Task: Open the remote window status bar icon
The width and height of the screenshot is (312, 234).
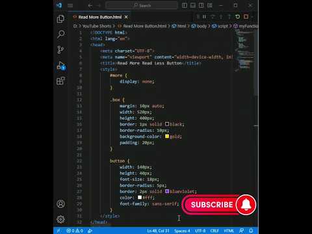Action: point(58,231)
